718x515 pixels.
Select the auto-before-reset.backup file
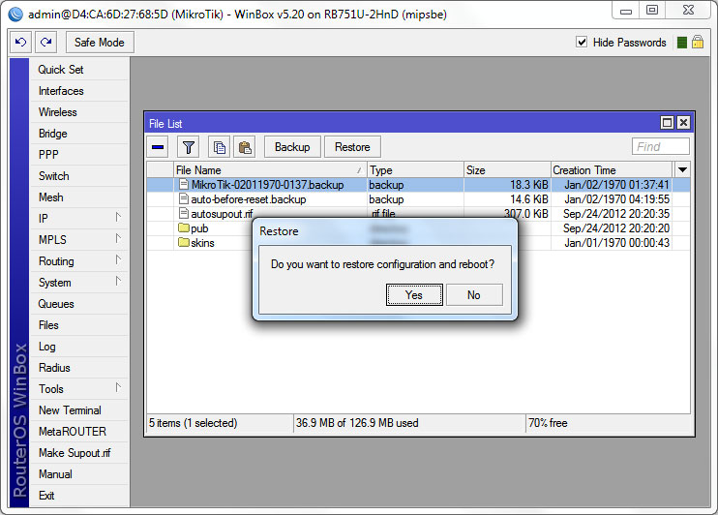coord(248,199)
